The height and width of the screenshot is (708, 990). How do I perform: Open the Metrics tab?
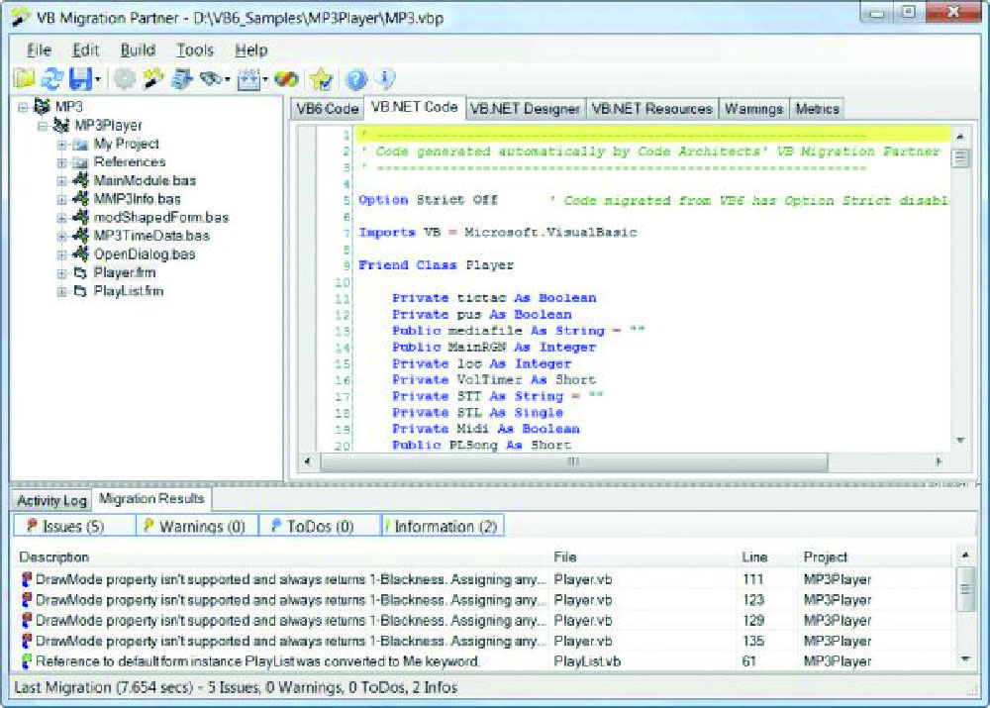[817, 109]
